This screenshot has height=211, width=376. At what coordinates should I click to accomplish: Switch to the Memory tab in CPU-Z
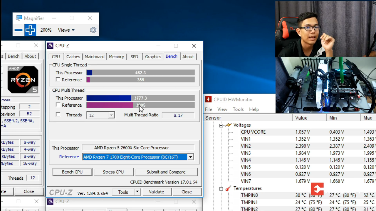pyautogui.click(x=116, y=57)
